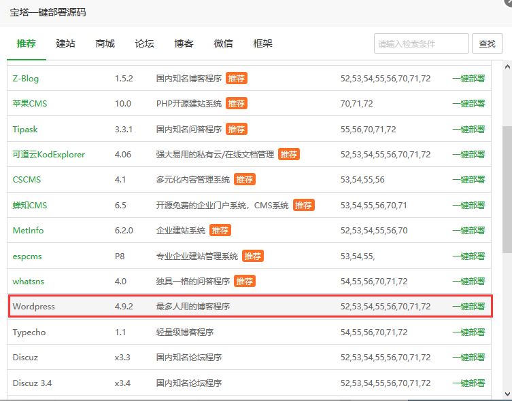Switch to the 推荐 tab
This screenshot has width=512, height=401.
(26, 43)
